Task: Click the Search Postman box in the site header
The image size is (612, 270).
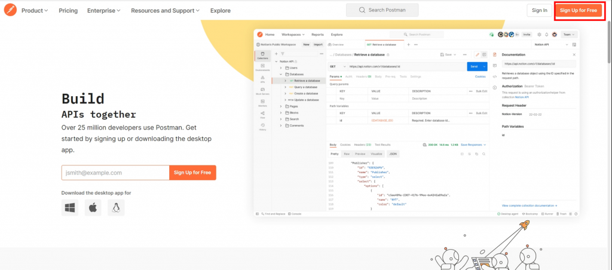Action: (x=382, y=10)
